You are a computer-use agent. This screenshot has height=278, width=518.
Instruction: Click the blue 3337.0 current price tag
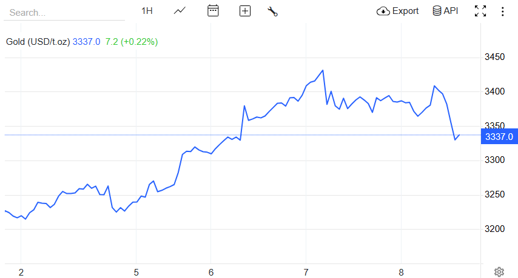coord(499,136)
